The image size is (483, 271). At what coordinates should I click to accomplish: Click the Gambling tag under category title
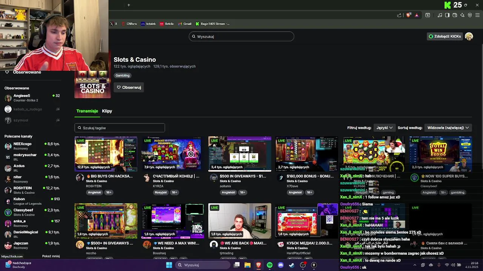(122, 75)
